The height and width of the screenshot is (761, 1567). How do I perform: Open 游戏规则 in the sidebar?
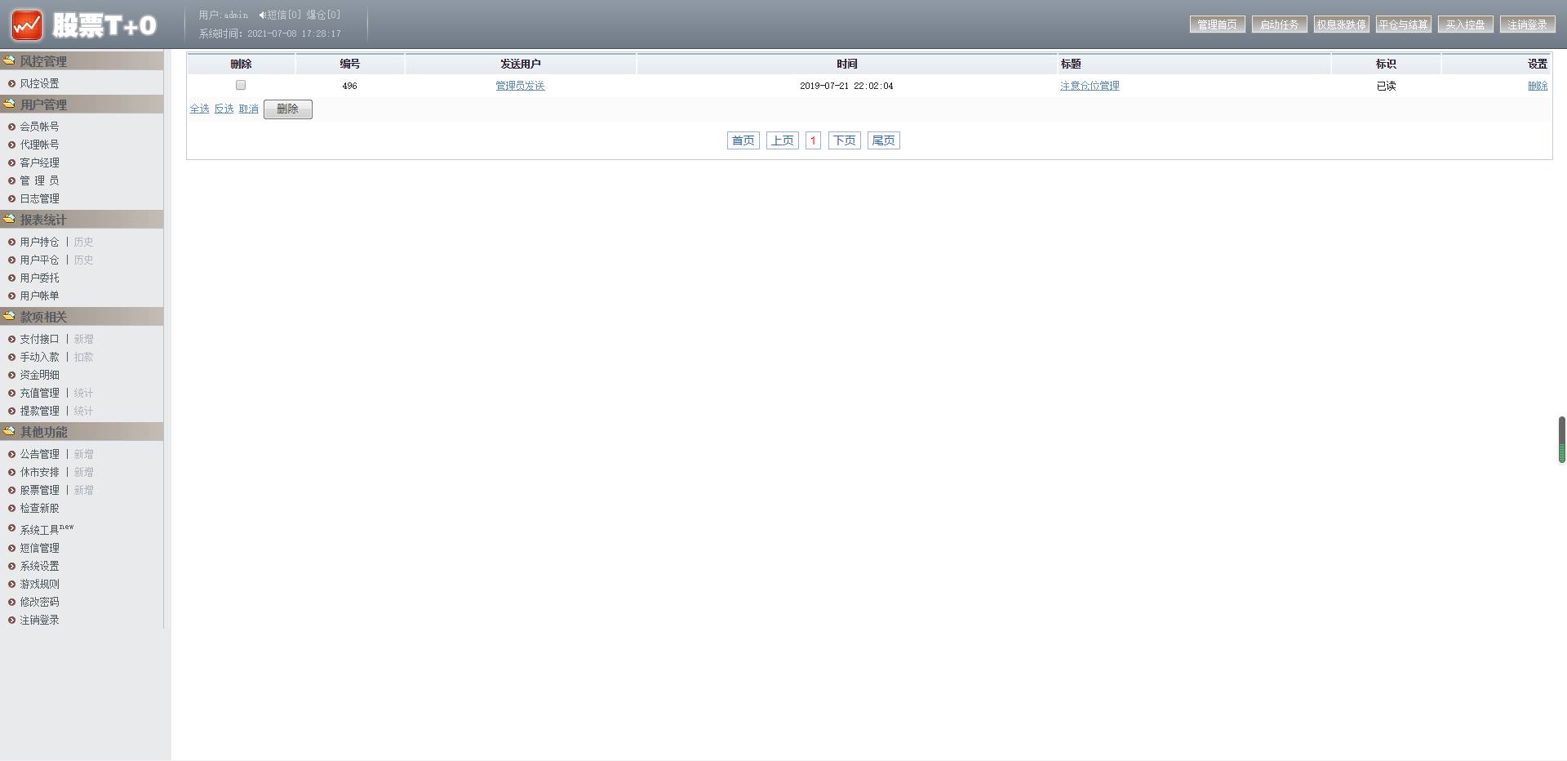pos(39,584)
